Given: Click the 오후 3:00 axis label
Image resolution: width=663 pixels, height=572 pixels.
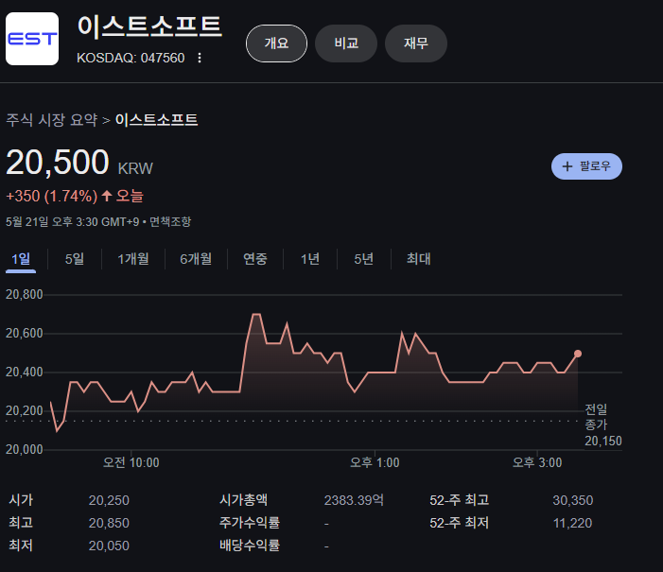Looking at the screenshot, I should [537, 462].
